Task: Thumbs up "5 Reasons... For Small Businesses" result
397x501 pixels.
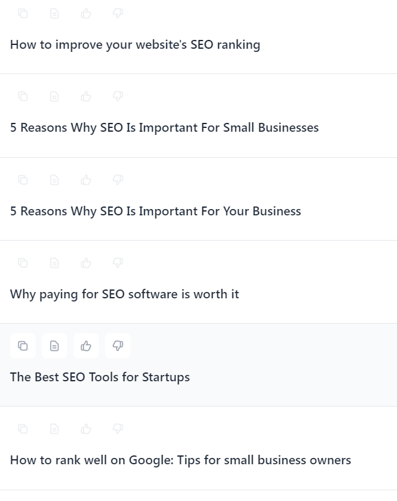Action: point(86,96)
